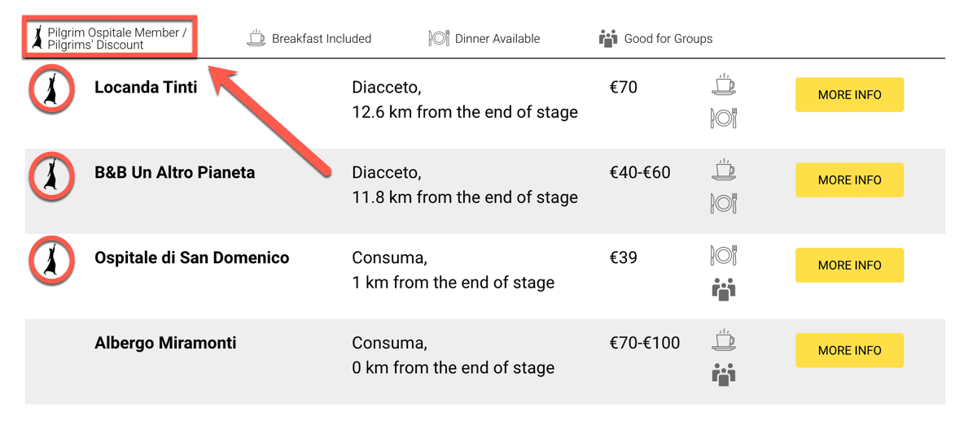Click the dinner plate icon for Locanda Tinti

[724, 119]
